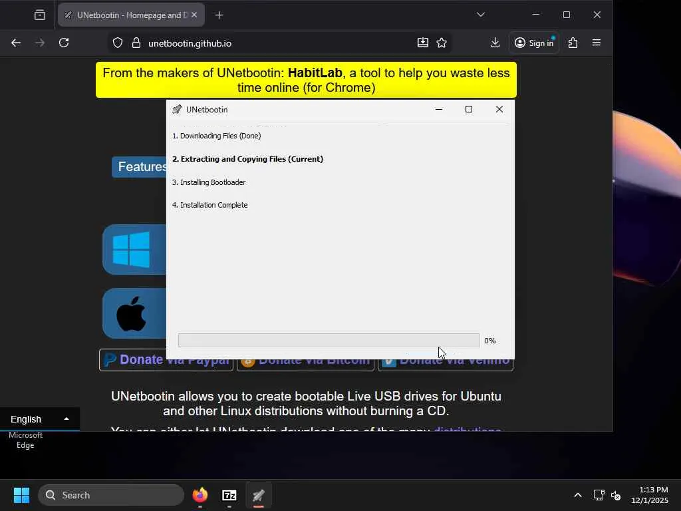Open Firefox from the taskbar
This screenshot has width=681, height=511.
[200, 495]
